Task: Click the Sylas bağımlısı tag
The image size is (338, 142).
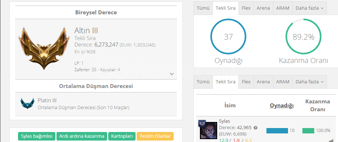Action: [37, 136]
